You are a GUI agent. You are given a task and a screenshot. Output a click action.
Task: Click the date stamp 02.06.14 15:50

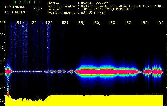[x=16, y=12]
